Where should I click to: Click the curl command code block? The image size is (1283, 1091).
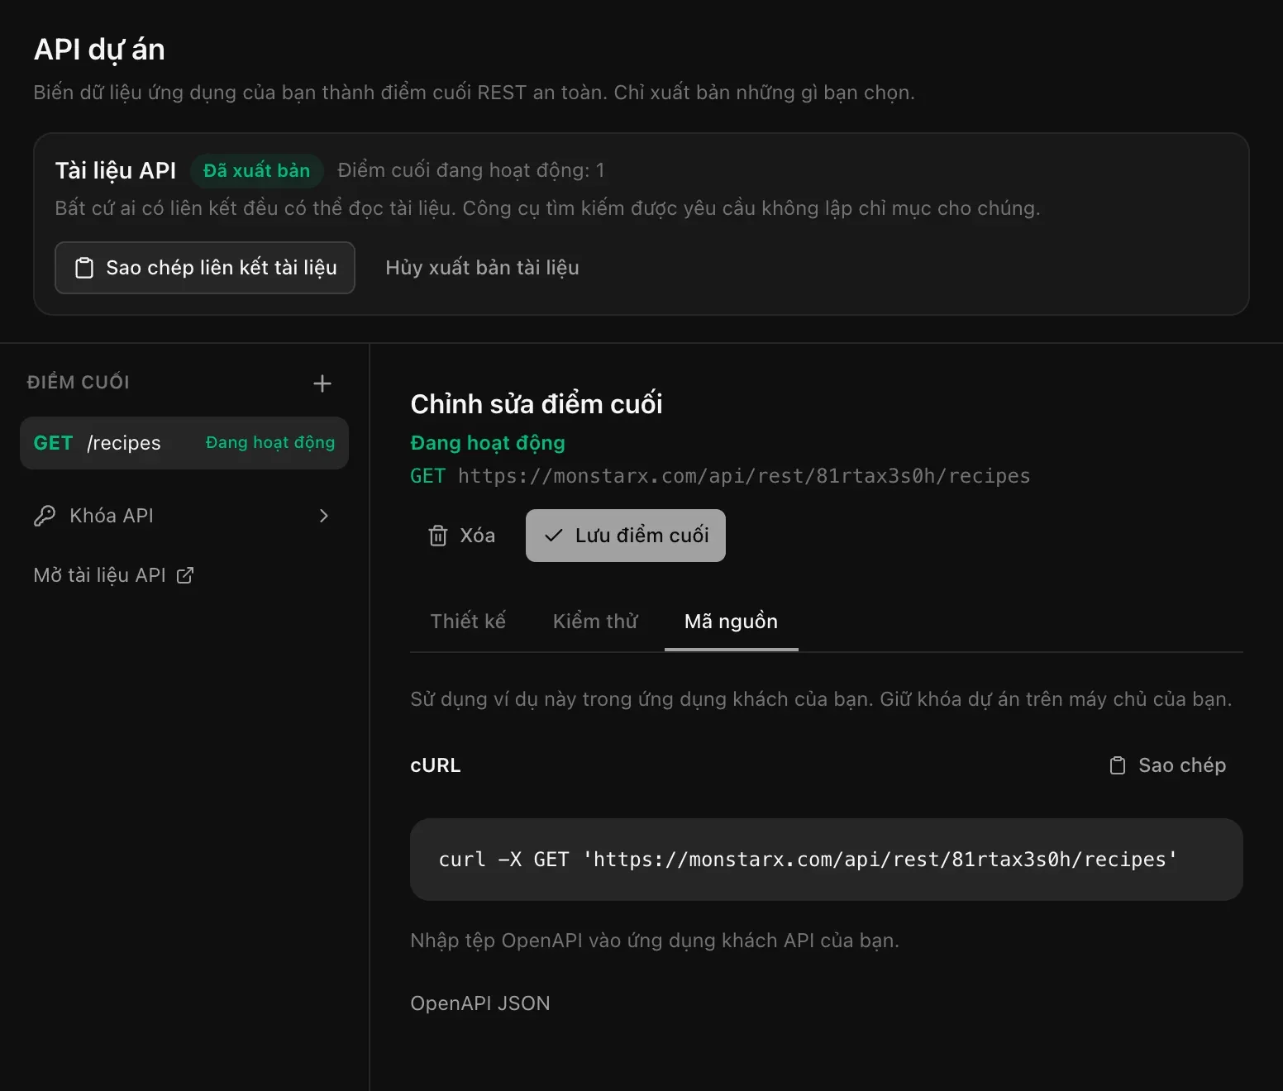coord(827,860)
